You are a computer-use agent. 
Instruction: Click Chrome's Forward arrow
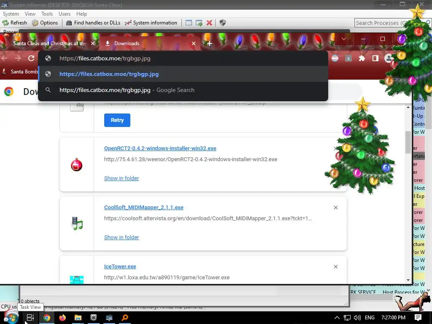18,58
